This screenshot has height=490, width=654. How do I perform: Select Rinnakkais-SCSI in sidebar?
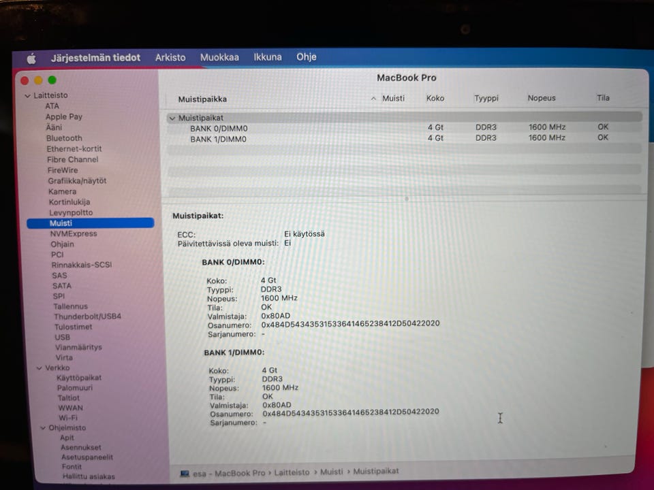point(82,265)
